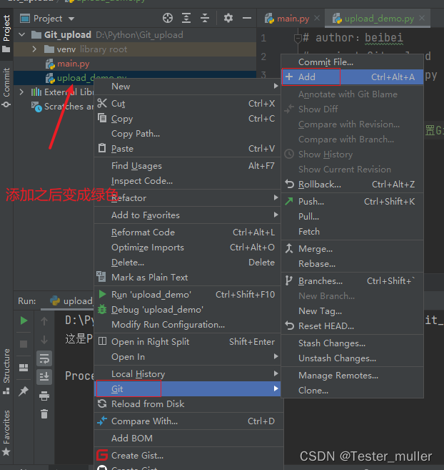Choose Delete... from the context menu
Viewport: 444px width, 470px height.
pyautogui.click(x=187, y=263)
